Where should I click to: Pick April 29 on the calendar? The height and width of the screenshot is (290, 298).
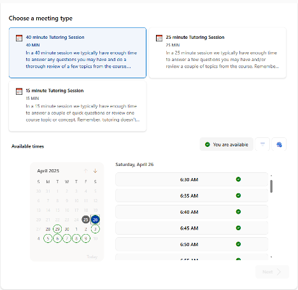(x=57, y=229)
